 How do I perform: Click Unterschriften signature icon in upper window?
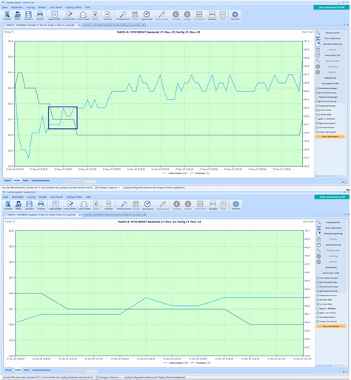pyautogui.click(x=69, y=16)
